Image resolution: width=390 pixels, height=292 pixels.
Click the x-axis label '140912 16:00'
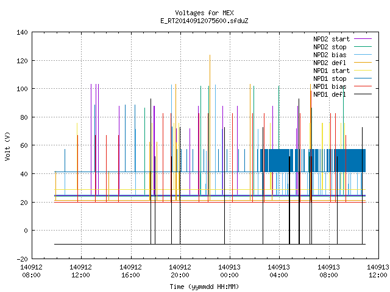click(130, 271)
